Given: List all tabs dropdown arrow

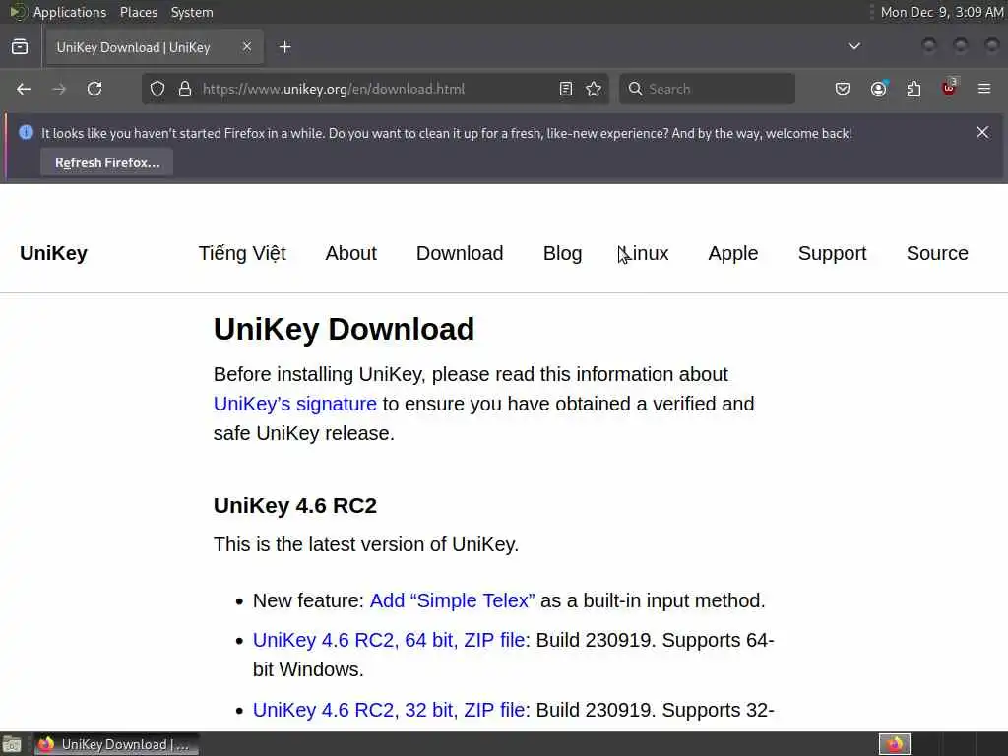Looking at the screenshot, I should (854, 46).
